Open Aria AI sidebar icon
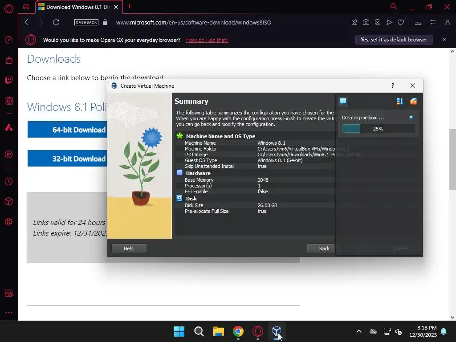The image size is (456, 342). click(x=9, y=127)
